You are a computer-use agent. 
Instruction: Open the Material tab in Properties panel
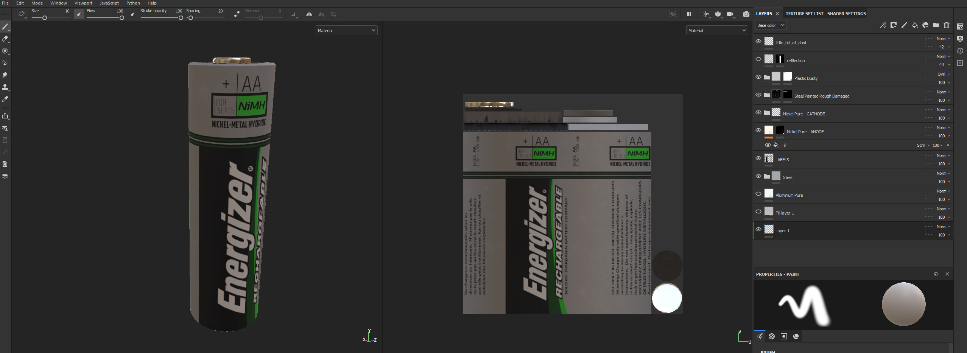point(796,336)
